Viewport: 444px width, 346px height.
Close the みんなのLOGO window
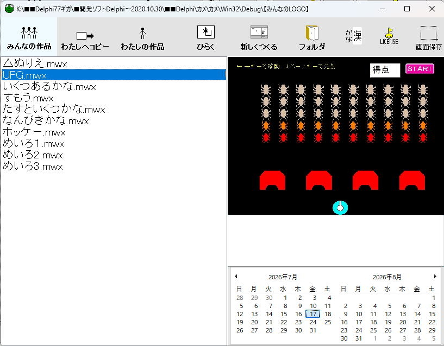tap(432, 9)
